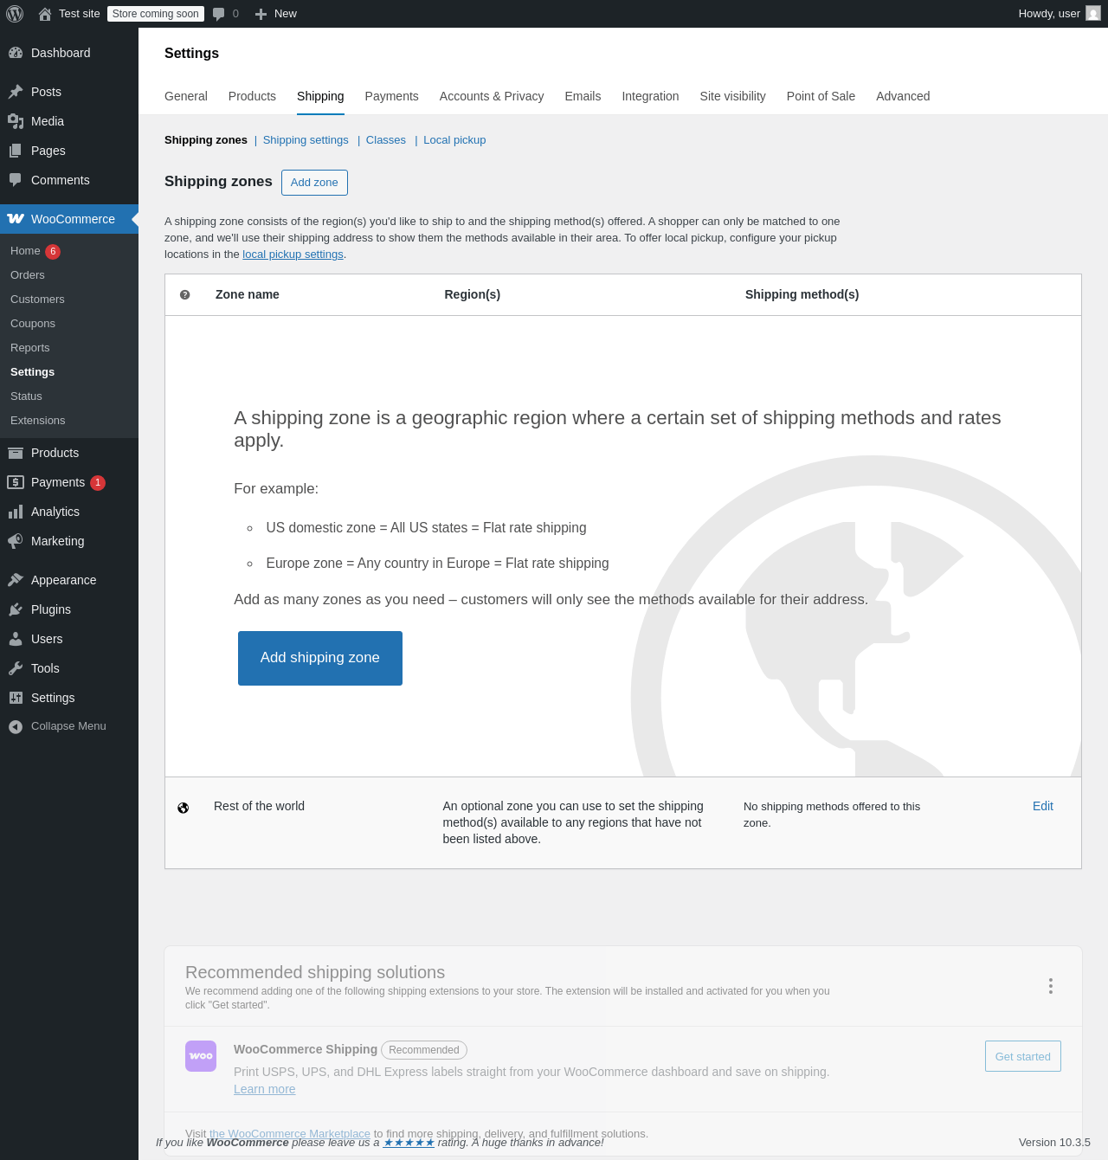This screenshot has width=1108, height=1160.
Task: Click the WooCommerce Shipping woo logo
Action: [201, 1056]
